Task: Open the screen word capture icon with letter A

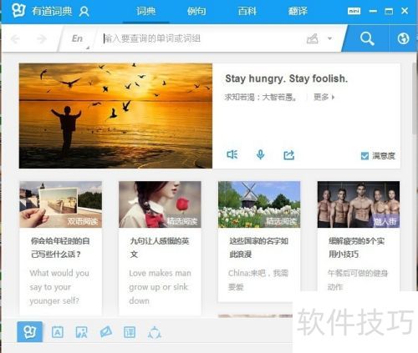Action: [x=58, y=332]
